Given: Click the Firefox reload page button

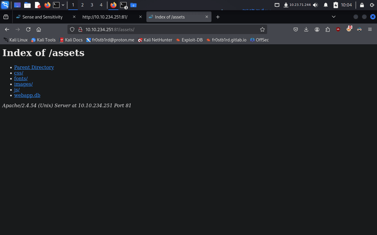Looking at the screenshot, I should coord(28,29).
